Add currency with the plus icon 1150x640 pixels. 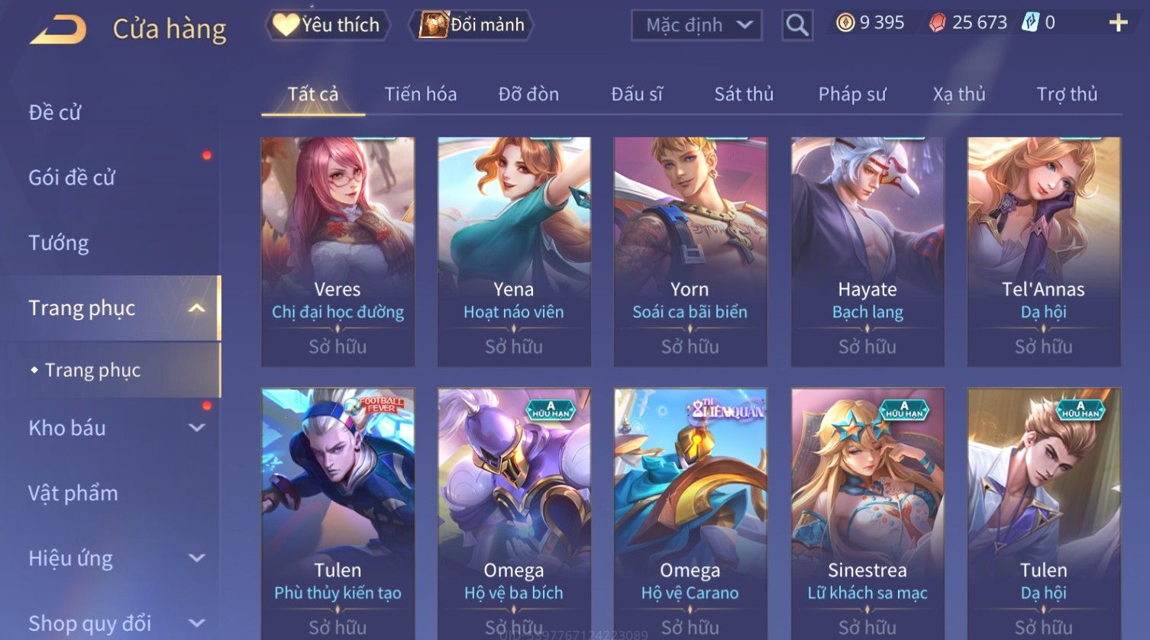(x=1118, y=23)
